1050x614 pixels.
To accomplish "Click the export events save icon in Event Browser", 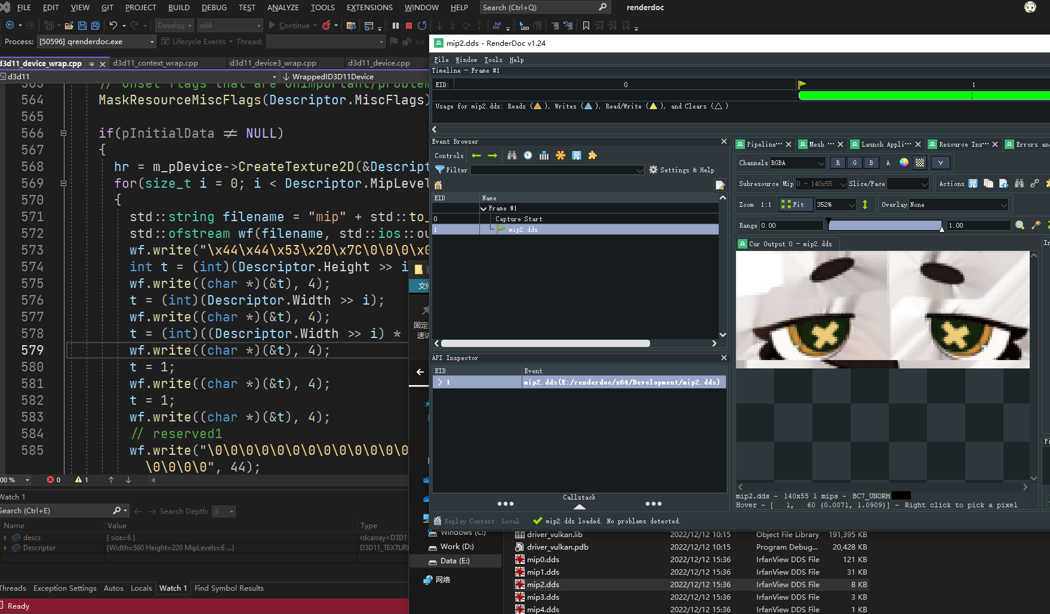I will point(576,156).
